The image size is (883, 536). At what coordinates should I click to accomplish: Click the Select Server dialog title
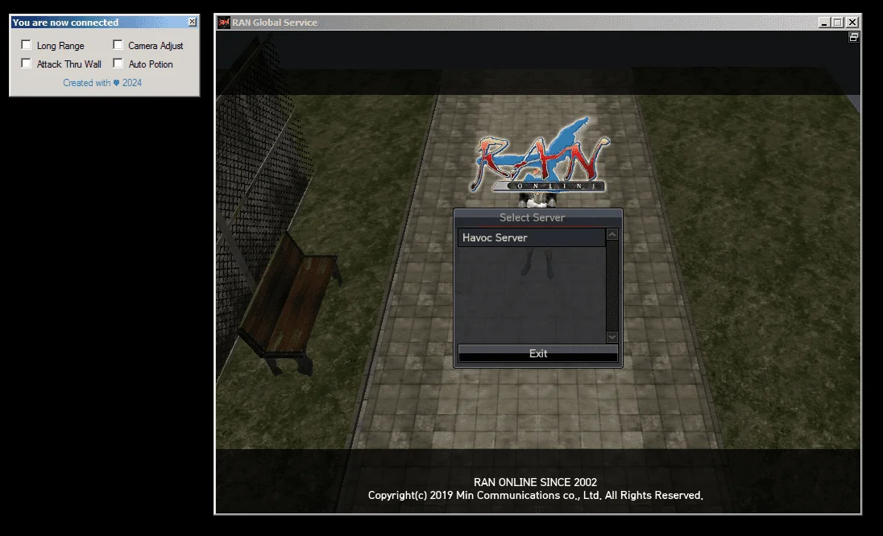(532, 217)
